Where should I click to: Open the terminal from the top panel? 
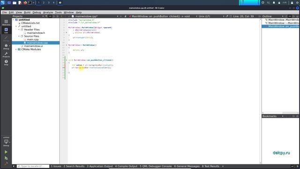tap(30, 3)
